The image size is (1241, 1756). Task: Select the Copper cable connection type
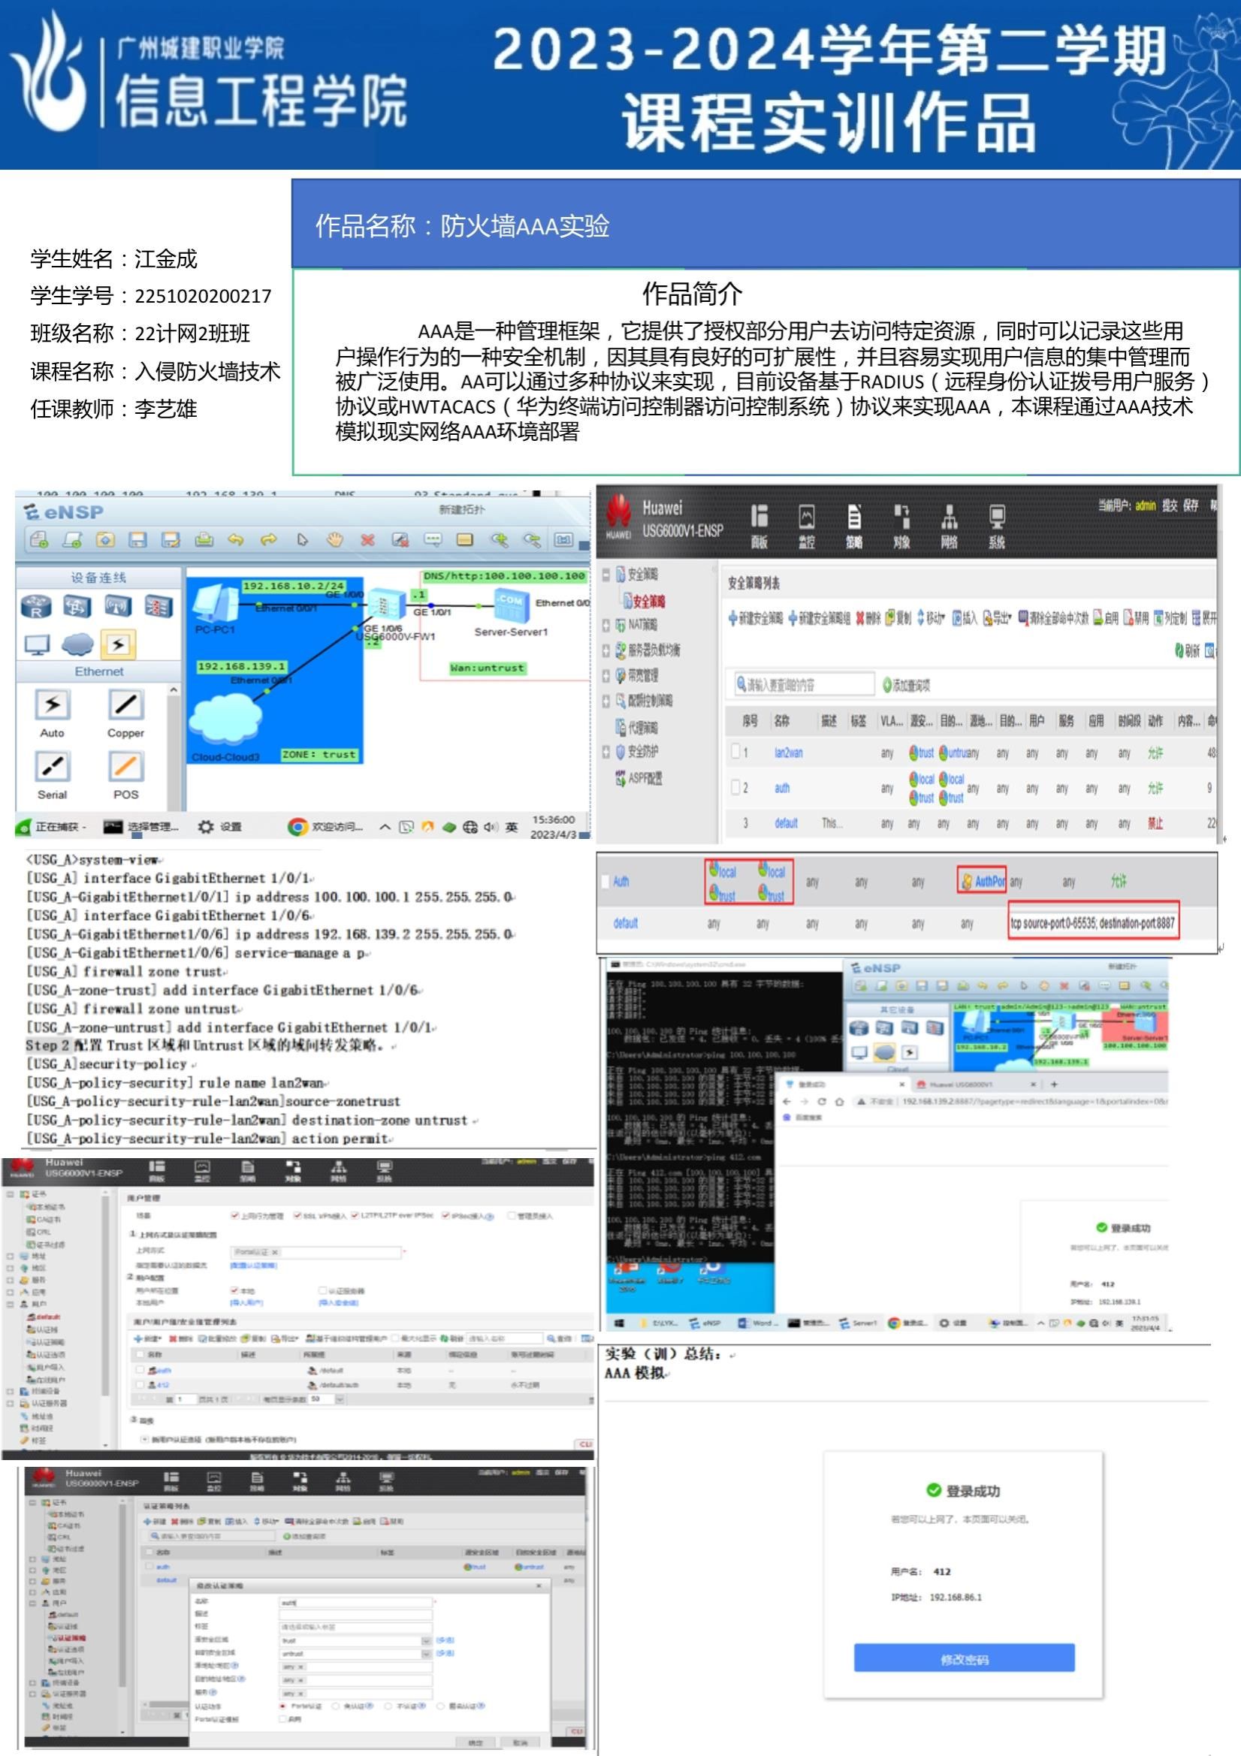125,705
